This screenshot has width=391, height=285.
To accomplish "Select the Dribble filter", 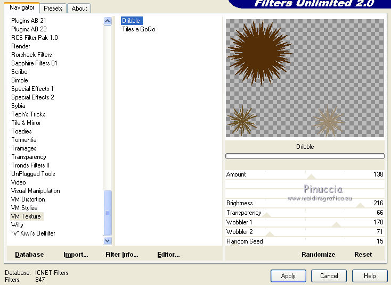I will [132, 21].
